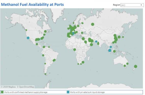Select the green marker near Vancouver
Image resolution: width=145 pixels, height=95 pixels.
26,30
